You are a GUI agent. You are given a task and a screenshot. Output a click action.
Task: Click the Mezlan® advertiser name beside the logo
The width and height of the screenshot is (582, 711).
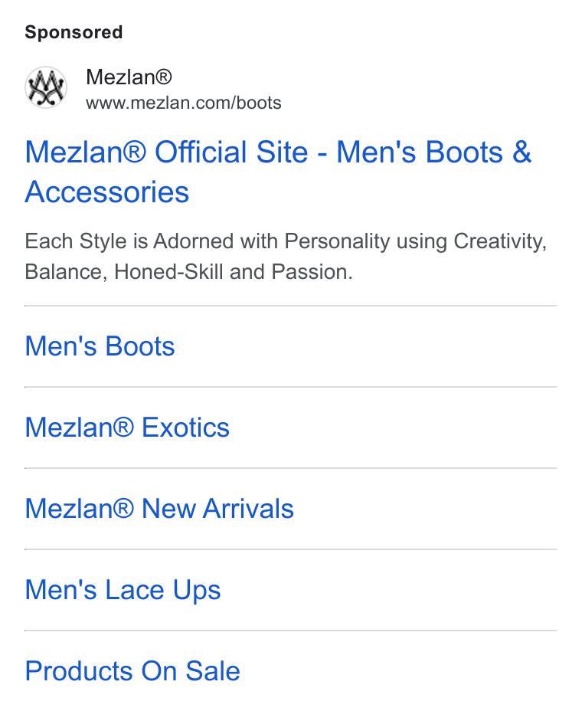click(x=129, y=77)
